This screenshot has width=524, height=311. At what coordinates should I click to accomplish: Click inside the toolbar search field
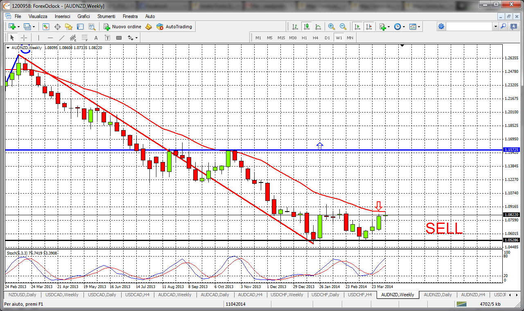pyautogui.click(x=470, y=27)
